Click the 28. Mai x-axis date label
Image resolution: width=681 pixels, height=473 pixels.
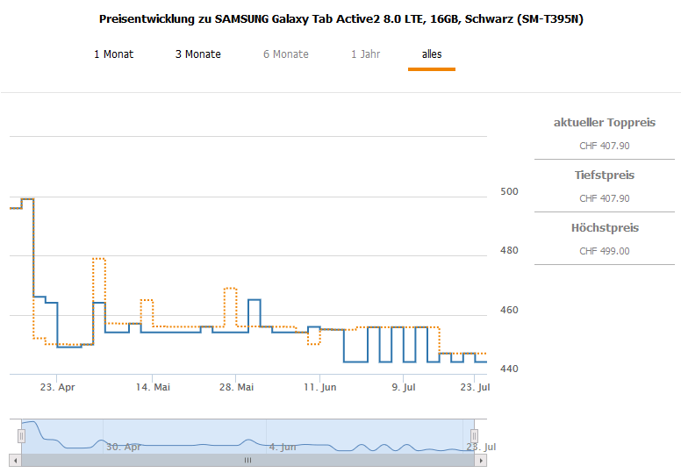click(236, 387)
